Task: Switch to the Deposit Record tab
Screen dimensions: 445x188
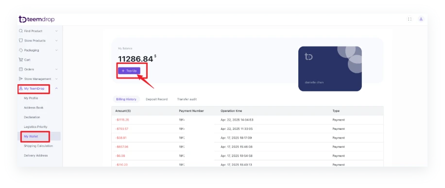Action: pyautogui.click(x=156, y=99)
